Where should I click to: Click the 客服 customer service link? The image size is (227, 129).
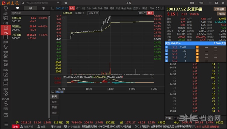pos(42,127)
